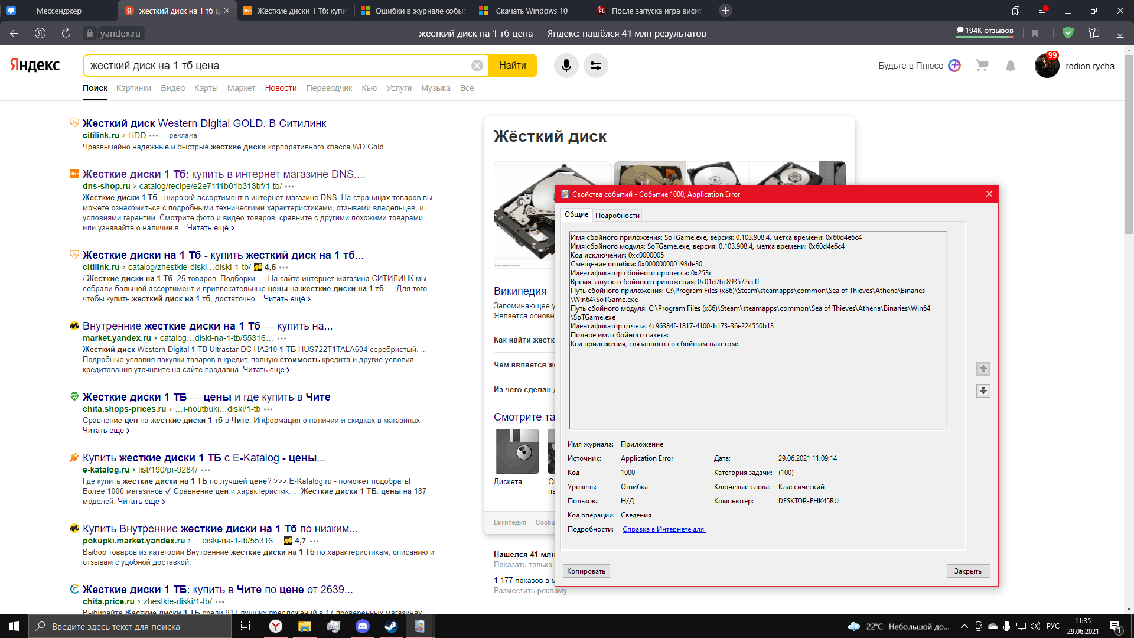The width and height of the screenshot is (1134, 638).
Task: Switch to the Подробности tab in event dialog
Action: click(617, 216)
